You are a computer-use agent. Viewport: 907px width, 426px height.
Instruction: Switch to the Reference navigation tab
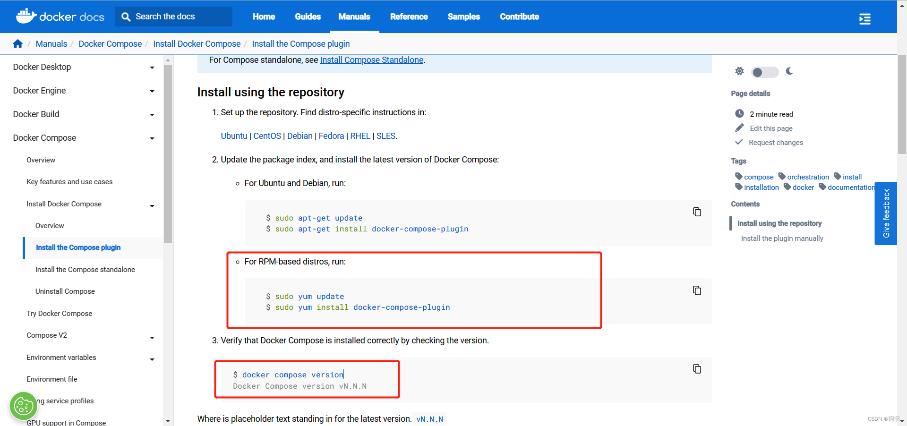(x=409, y=17)
